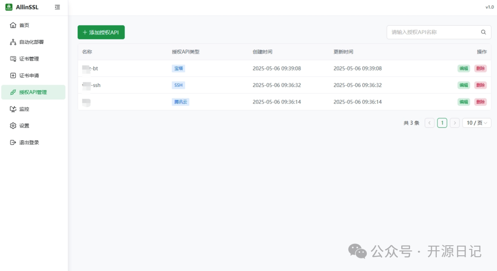The height and width of the screenshot is (271, 497).
Task: Delete the 腾讯云 type API row
Action: pos(480,102)
